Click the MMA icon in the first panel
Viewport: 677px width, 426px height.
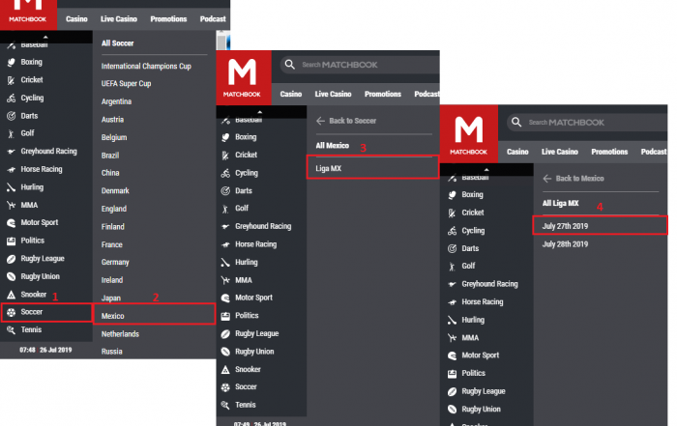pos(12,205)
